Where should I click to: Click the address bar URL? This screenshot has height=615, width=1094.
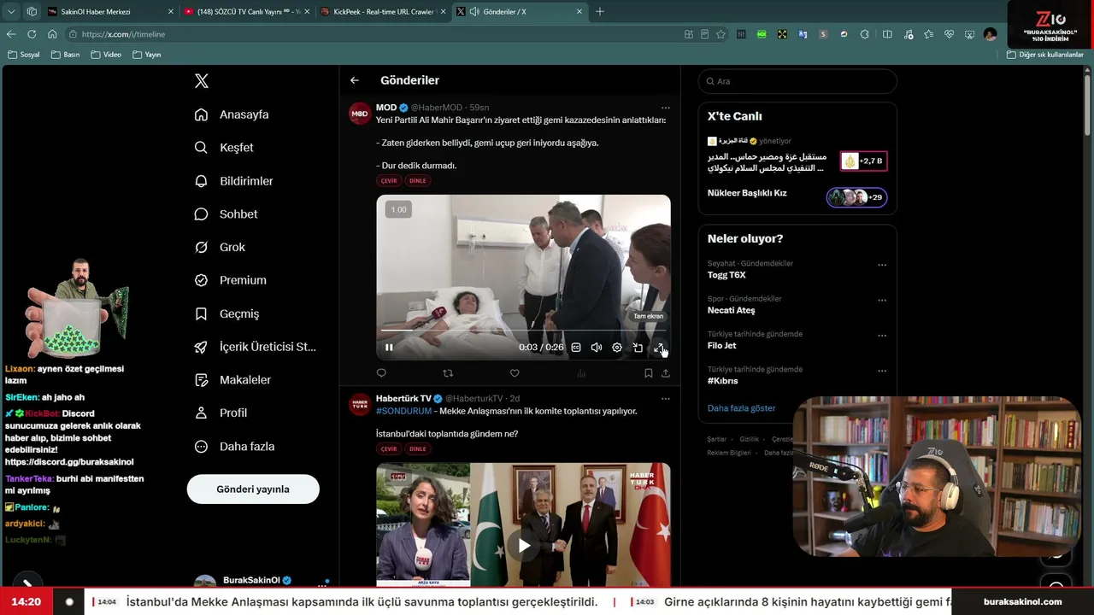pyautogui.click(x=123, y=34)
